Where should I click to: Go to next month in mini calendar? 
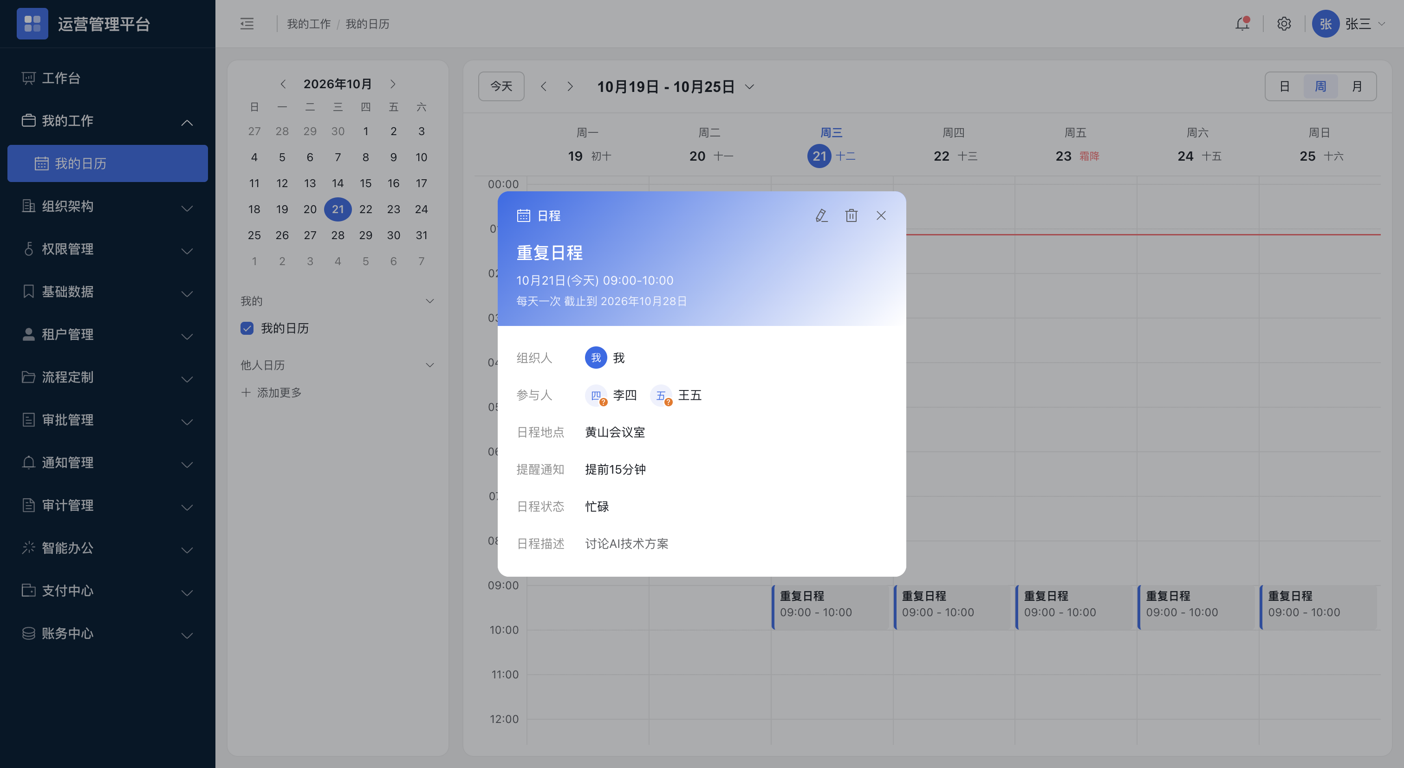click(392, 84)
